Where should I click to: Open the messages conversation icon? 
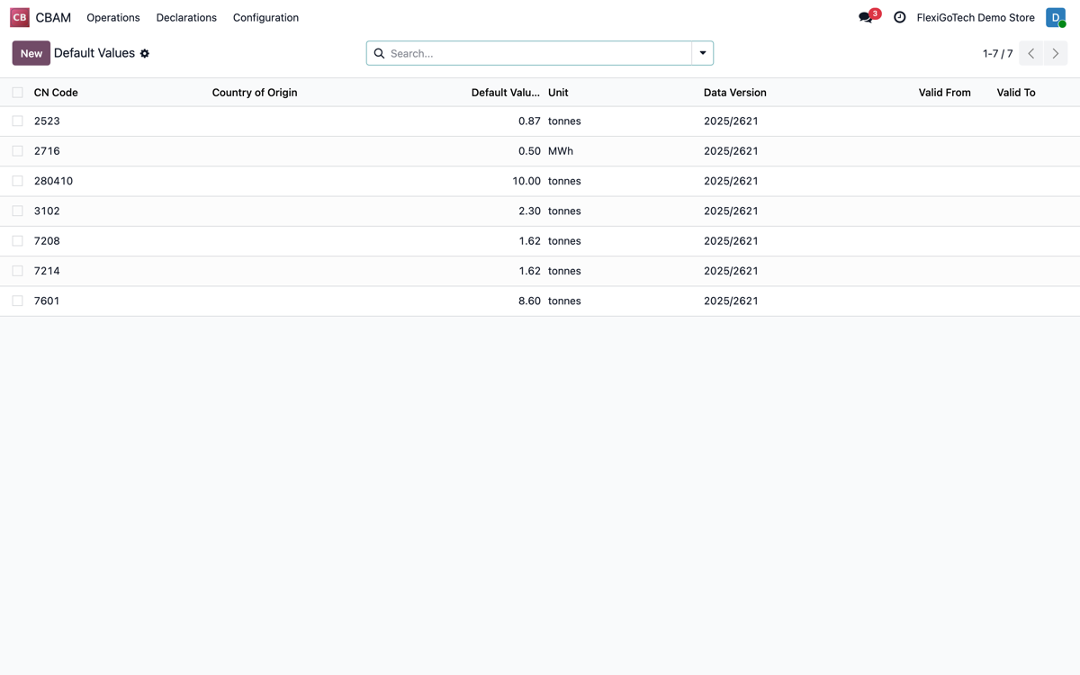click(x=866, y=17)
